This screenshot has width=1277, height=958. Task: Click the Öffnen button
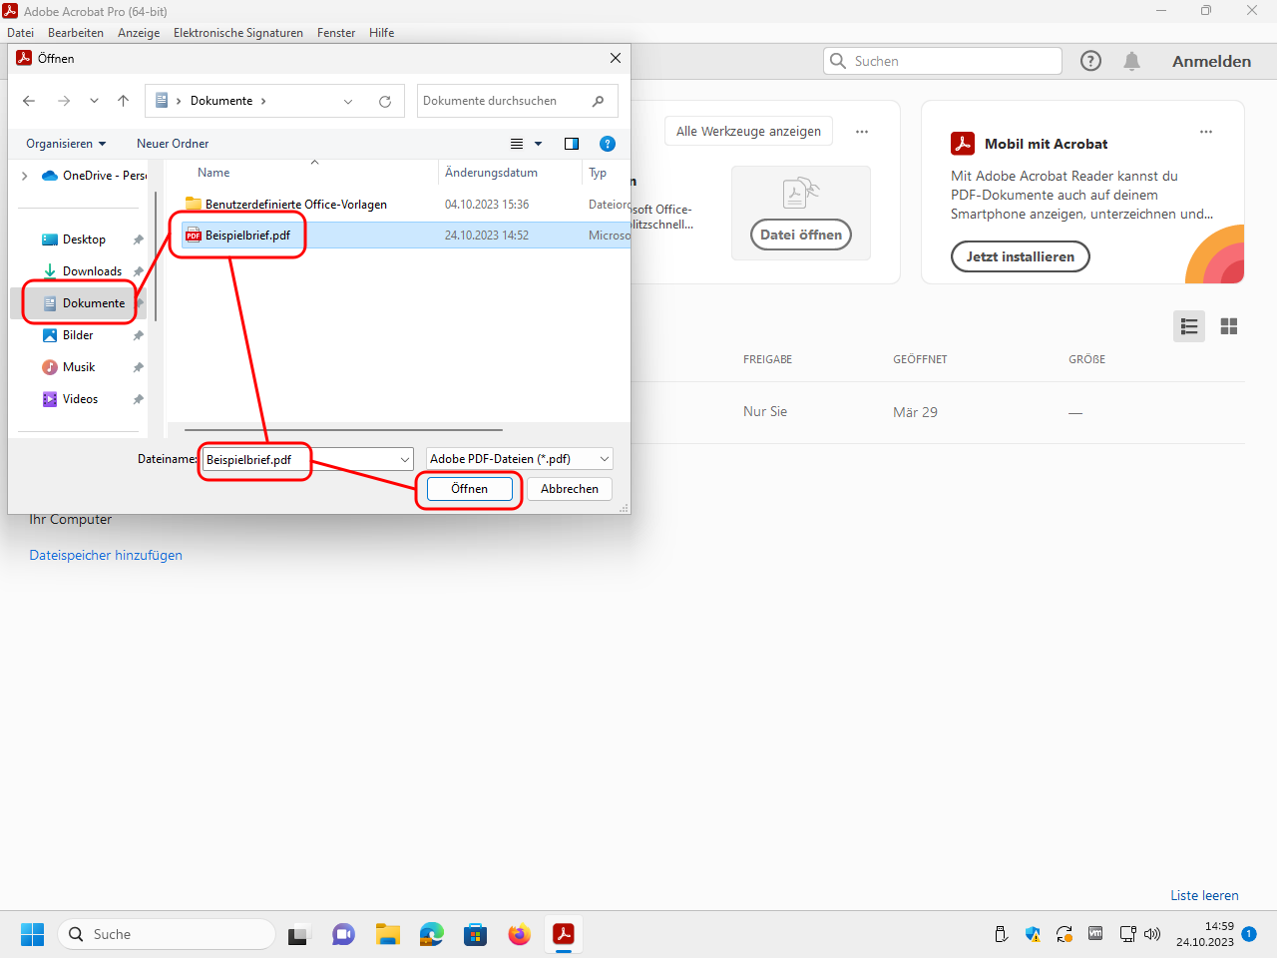point(469,489)
